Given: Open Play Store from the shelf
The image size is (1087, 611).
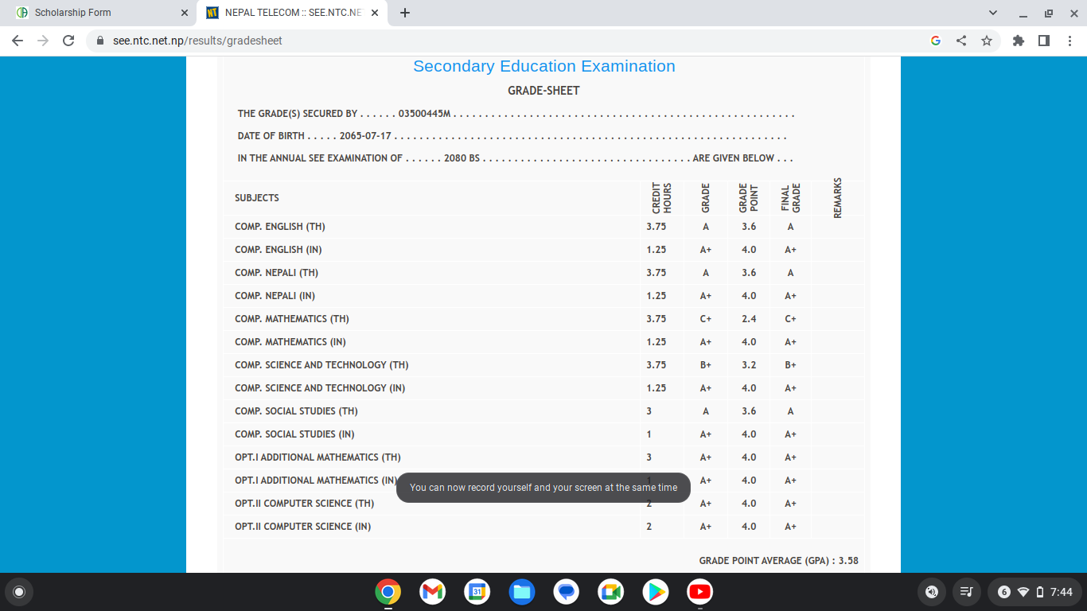Looking at the screenshot, I should click(x=655, y=592).
